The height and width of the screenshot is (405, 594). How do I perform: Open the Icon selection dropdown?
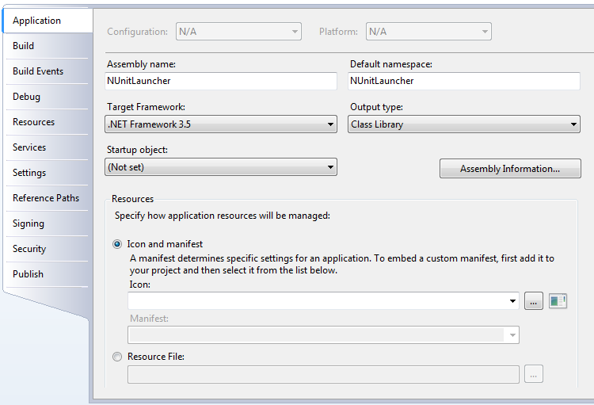(323, 301)
